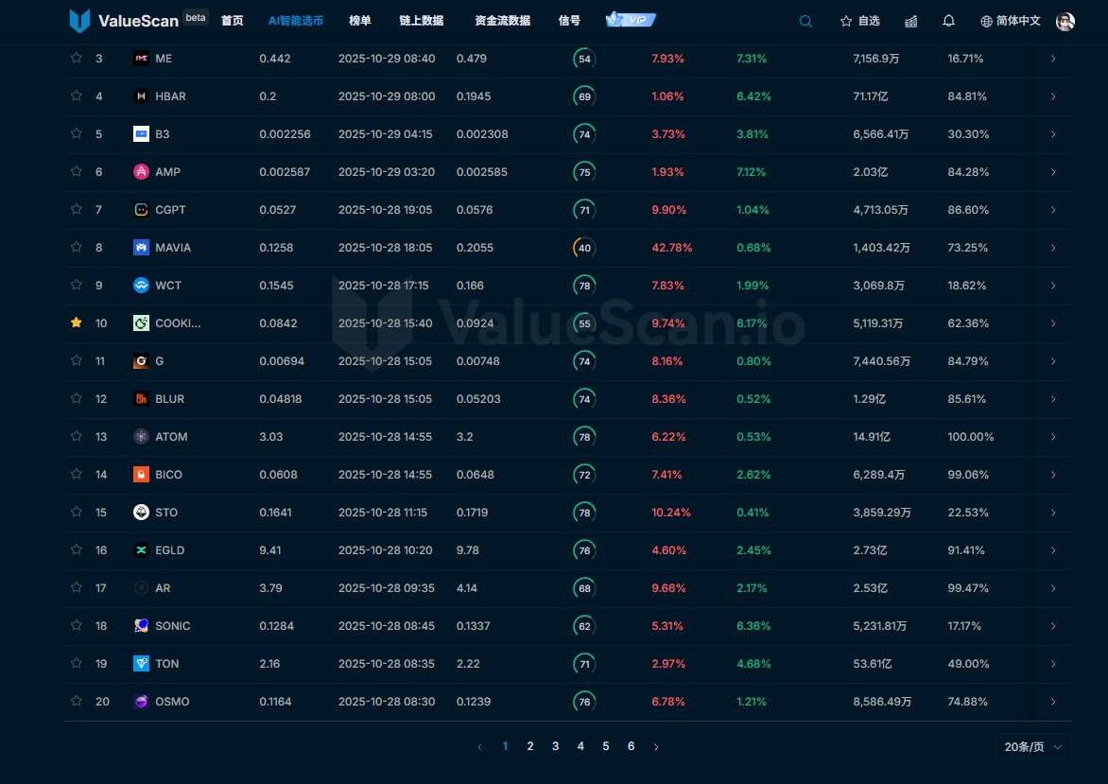This screenshot has height=784, width=1108.
Task: Star ME as a favorite
Action: point(77,58)
